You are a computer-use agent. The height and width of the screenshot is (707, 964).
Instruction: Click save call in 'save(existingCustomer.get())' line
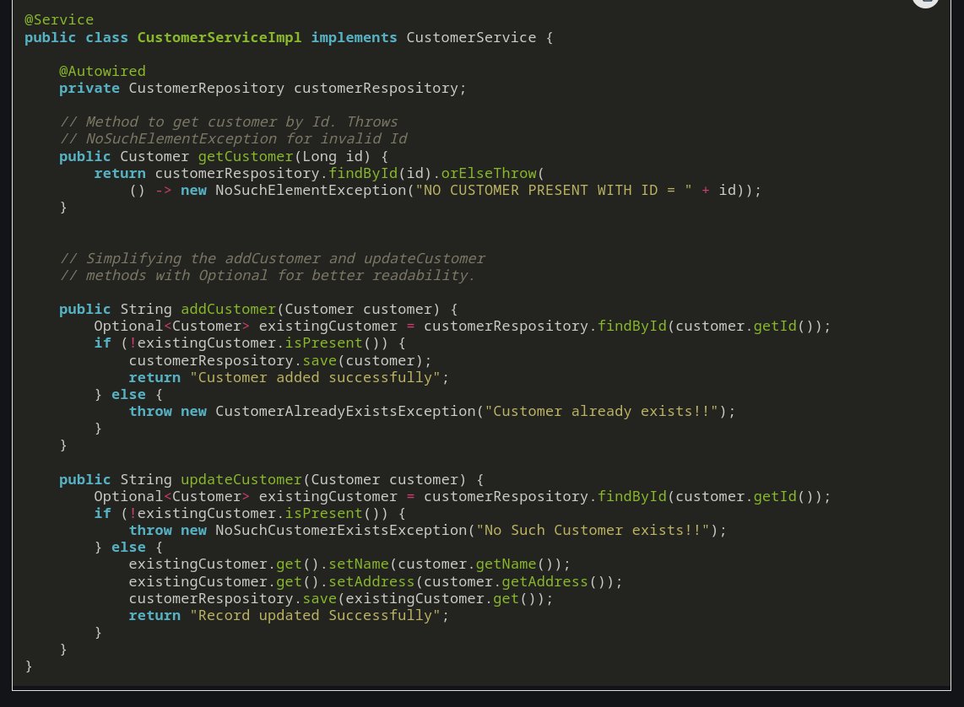pos(320,599)
